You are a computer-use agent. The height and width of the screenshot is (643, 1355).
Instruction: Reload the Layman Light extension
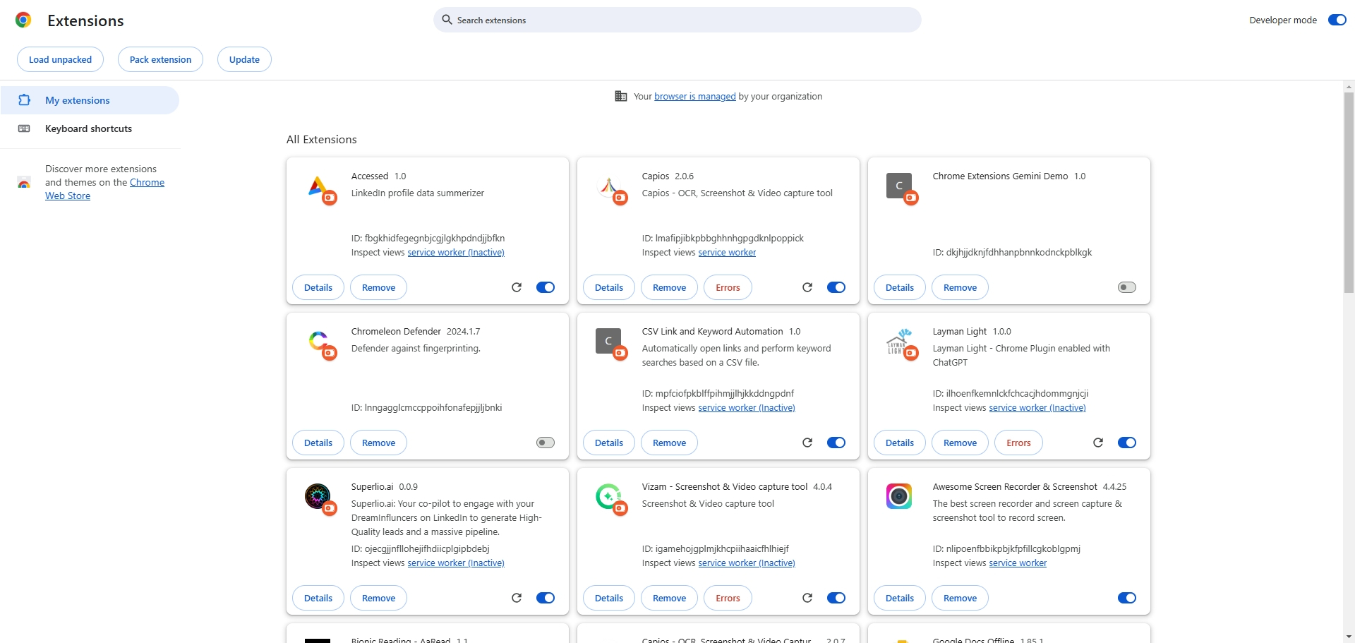[x=1098, y=443]
